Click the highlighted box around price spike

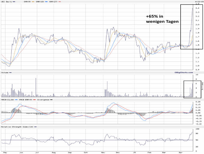click(191, 27)
